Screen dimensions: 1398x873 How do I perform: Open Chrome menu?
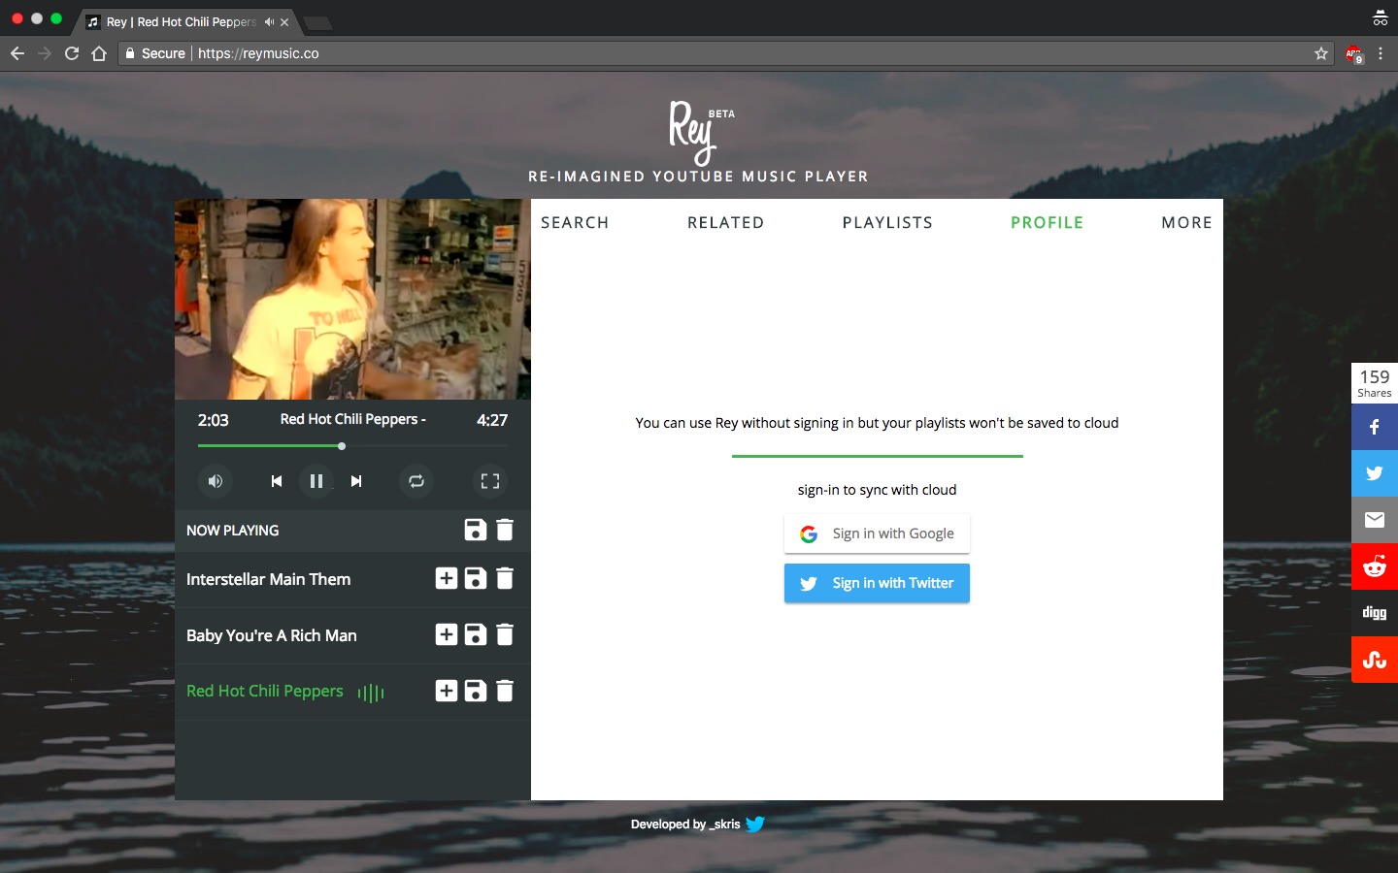1381,53
